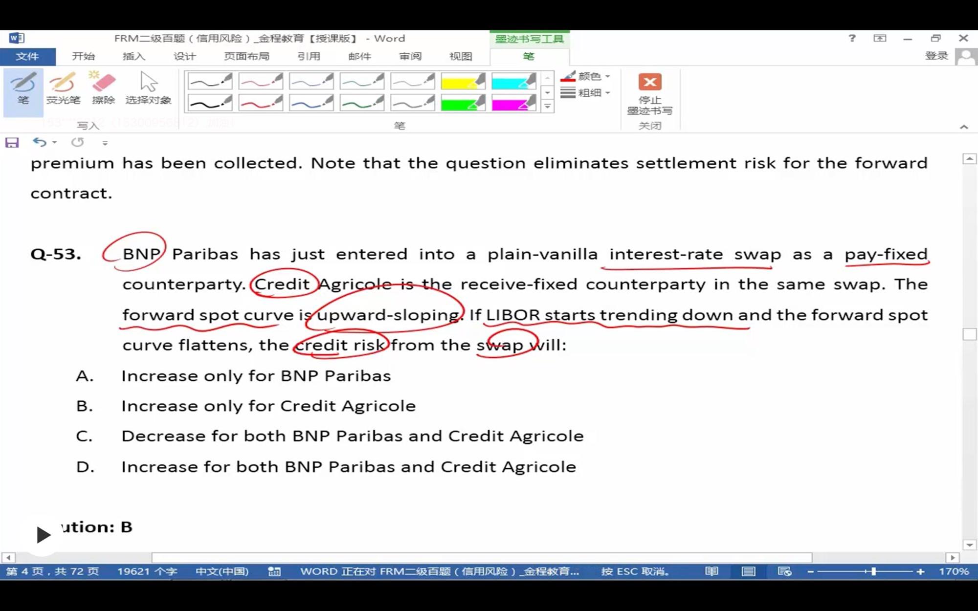Choose the cyan highlighter swatch
978x611 pixels.
(513, 81)
